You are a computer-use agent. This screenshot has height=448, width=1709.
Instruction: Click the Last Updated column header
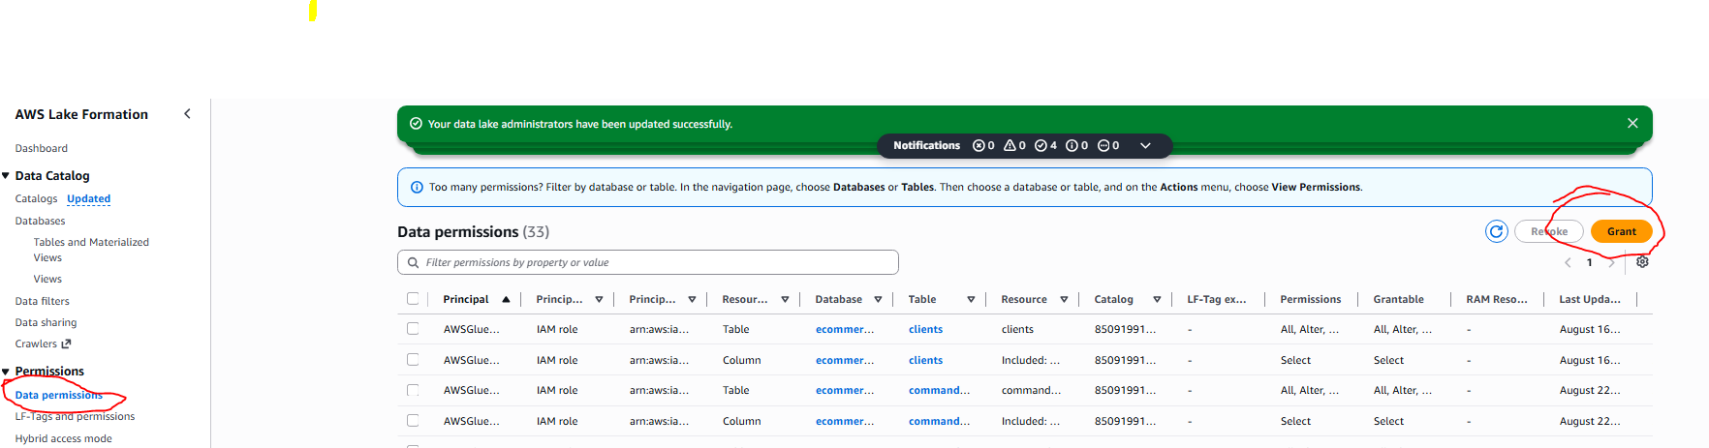pos(1589,299)
